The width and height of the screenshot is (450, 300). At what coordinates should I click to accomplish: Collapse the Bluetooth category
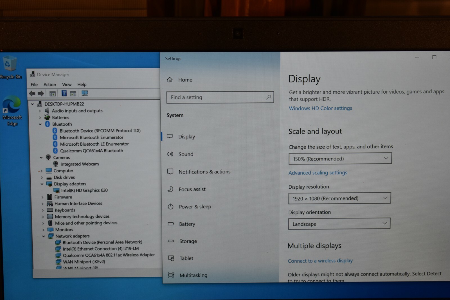point(40,124)
